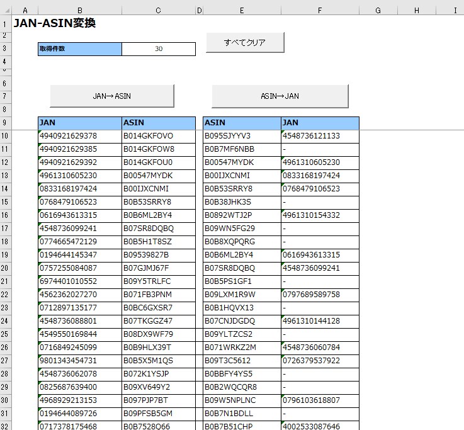The height and width of the screenshot is (430, 464).
Task: Select JAN cell 0797689589758
Action: click(320, 295)
